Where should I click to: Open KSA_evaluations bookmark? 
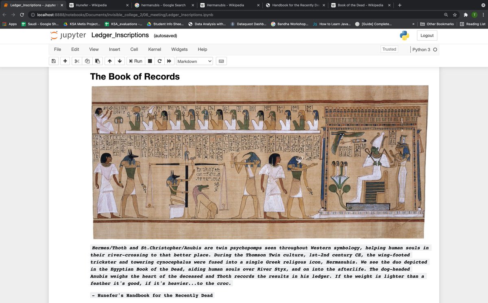click(x=123, y=24)
